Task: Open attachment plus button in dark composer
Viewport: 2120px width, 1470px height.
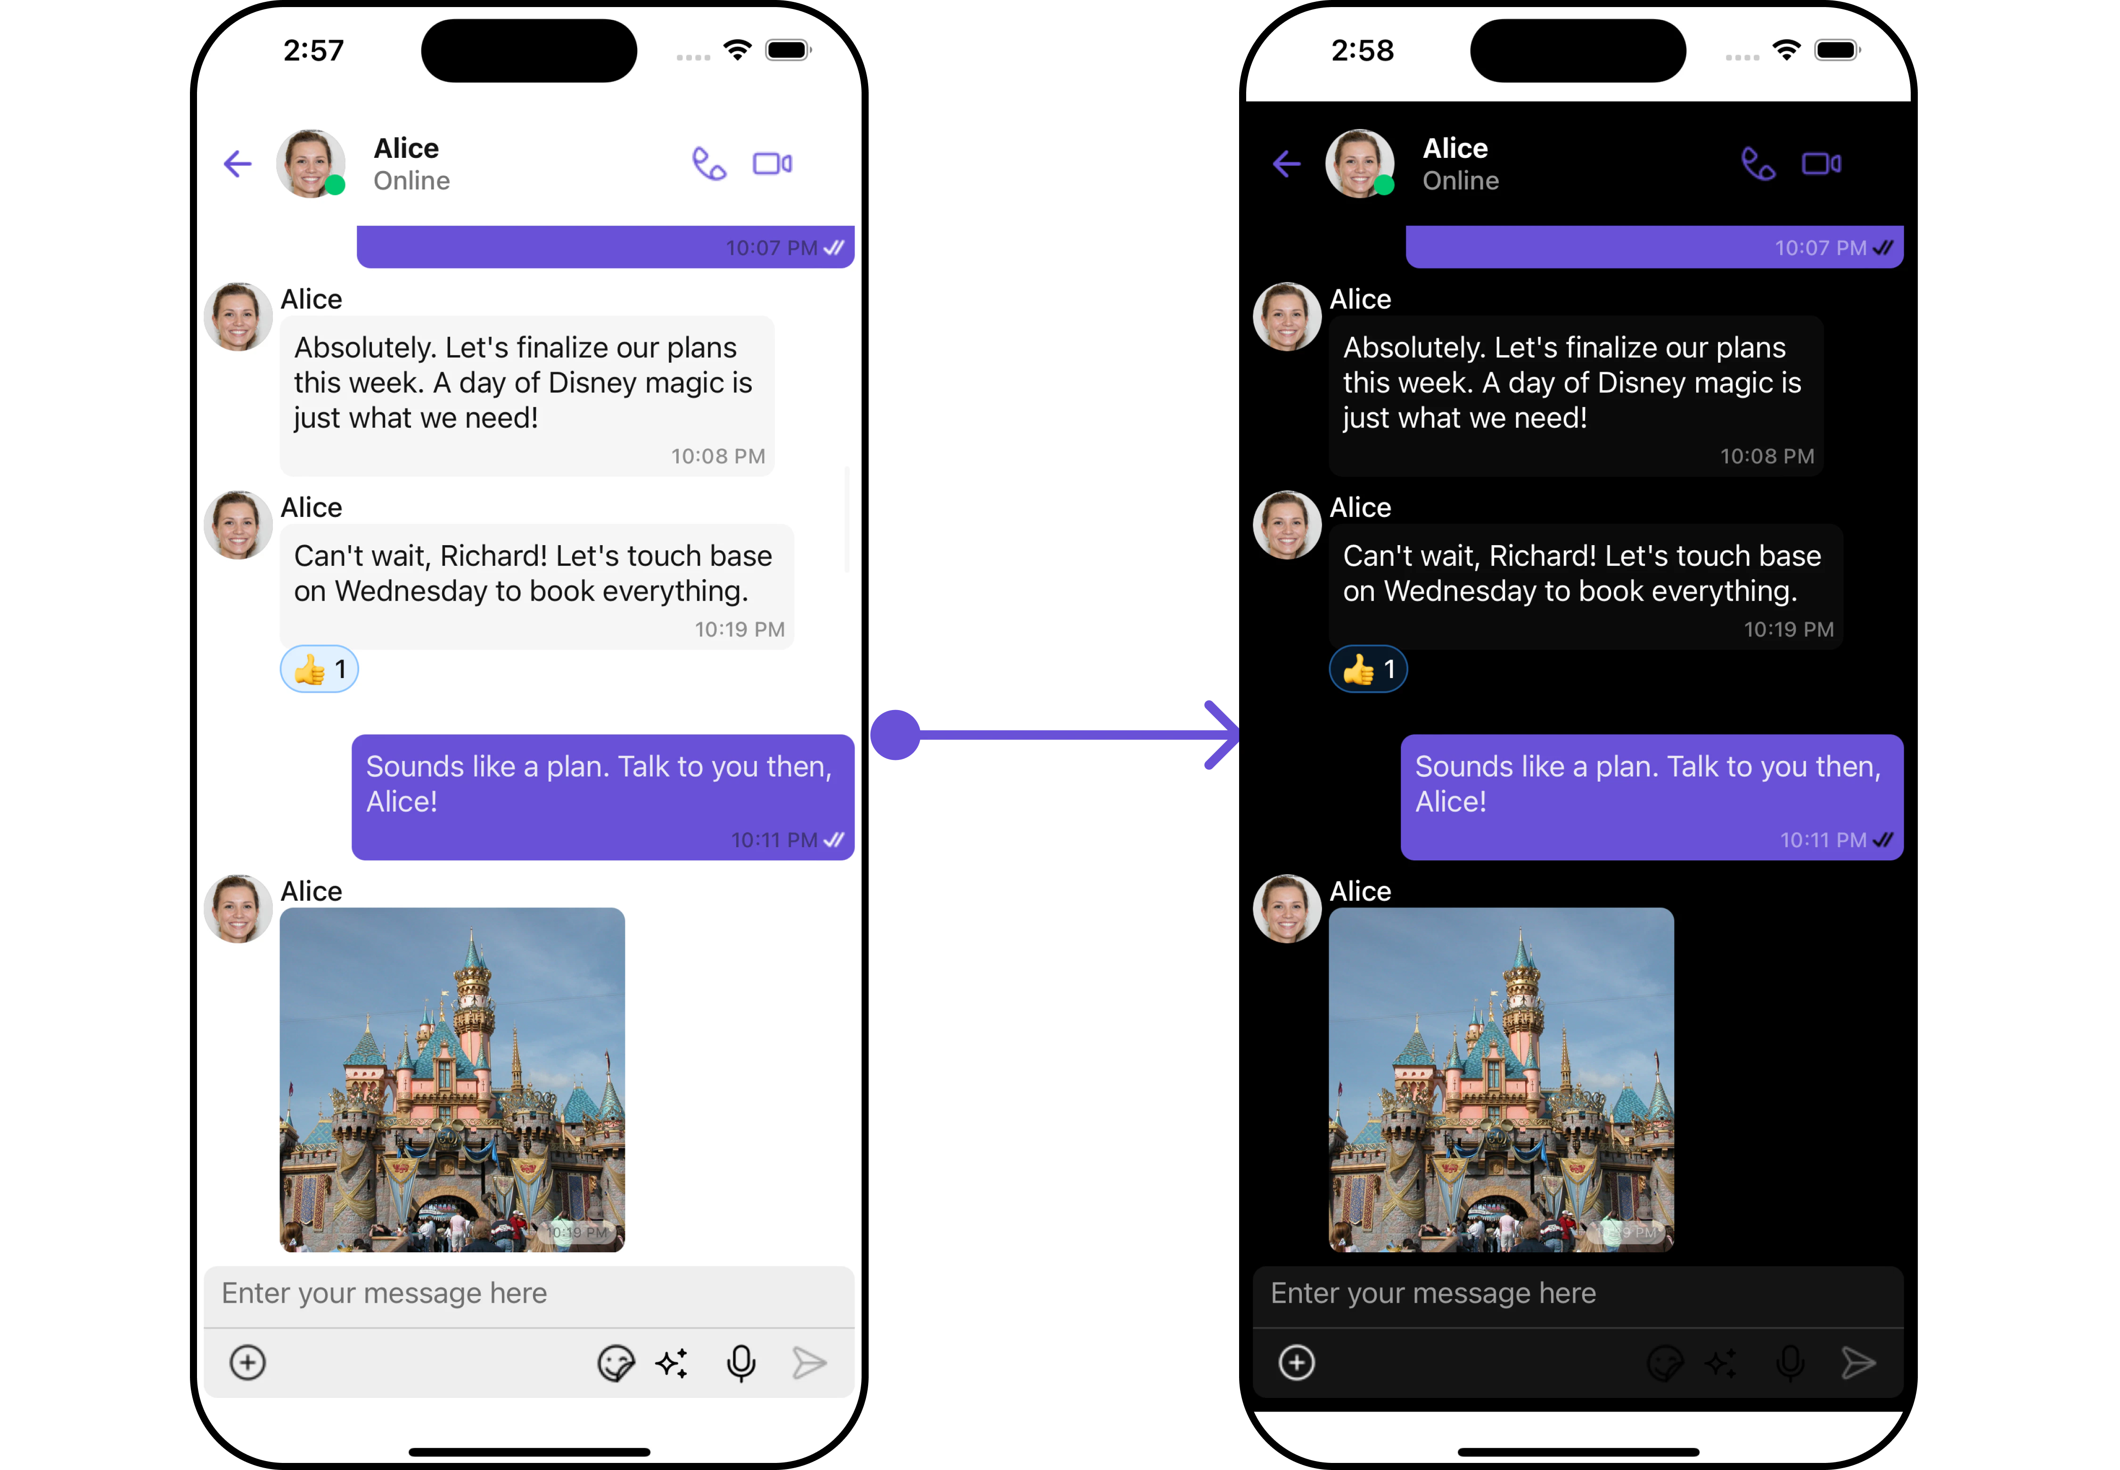Action: [x=1296, y=1362]
